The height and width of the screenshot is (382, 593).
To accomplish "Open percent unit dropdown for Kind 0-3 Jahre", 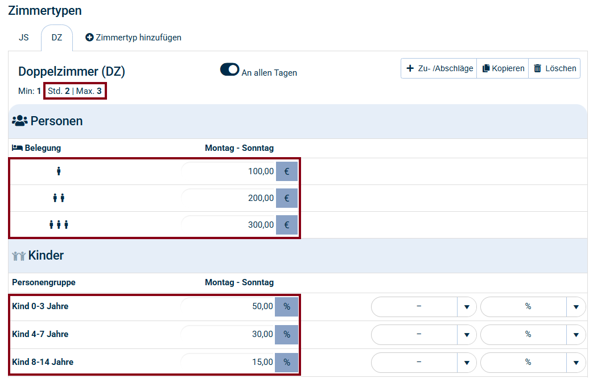I will click(x=576, y=307).
